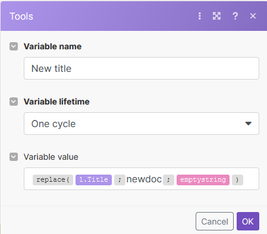Close the Tools dialog with X icon
267x234 pixels.
pyautogui.click(x=253, y=16)
